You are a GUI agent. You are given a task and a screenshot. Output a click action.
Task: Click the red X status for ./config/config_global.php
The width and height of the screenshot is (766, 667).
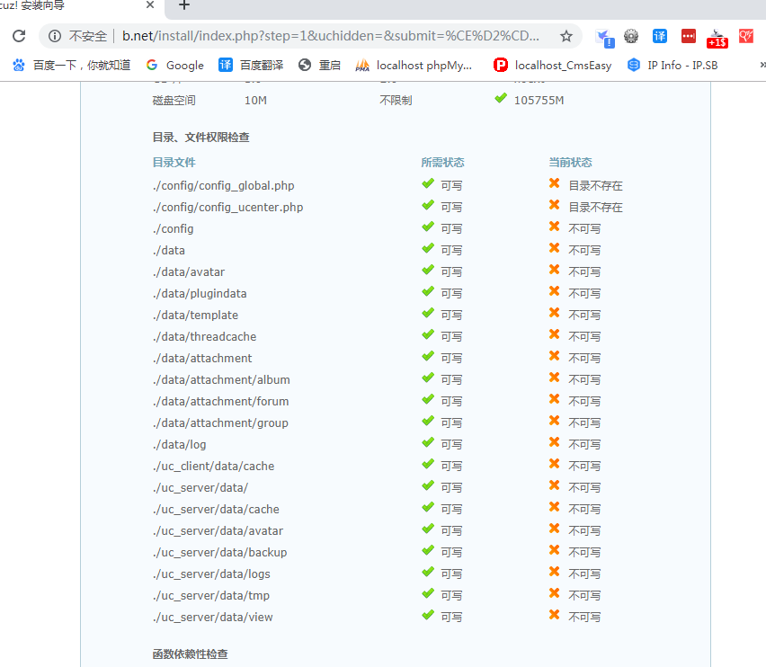[555, 184]
